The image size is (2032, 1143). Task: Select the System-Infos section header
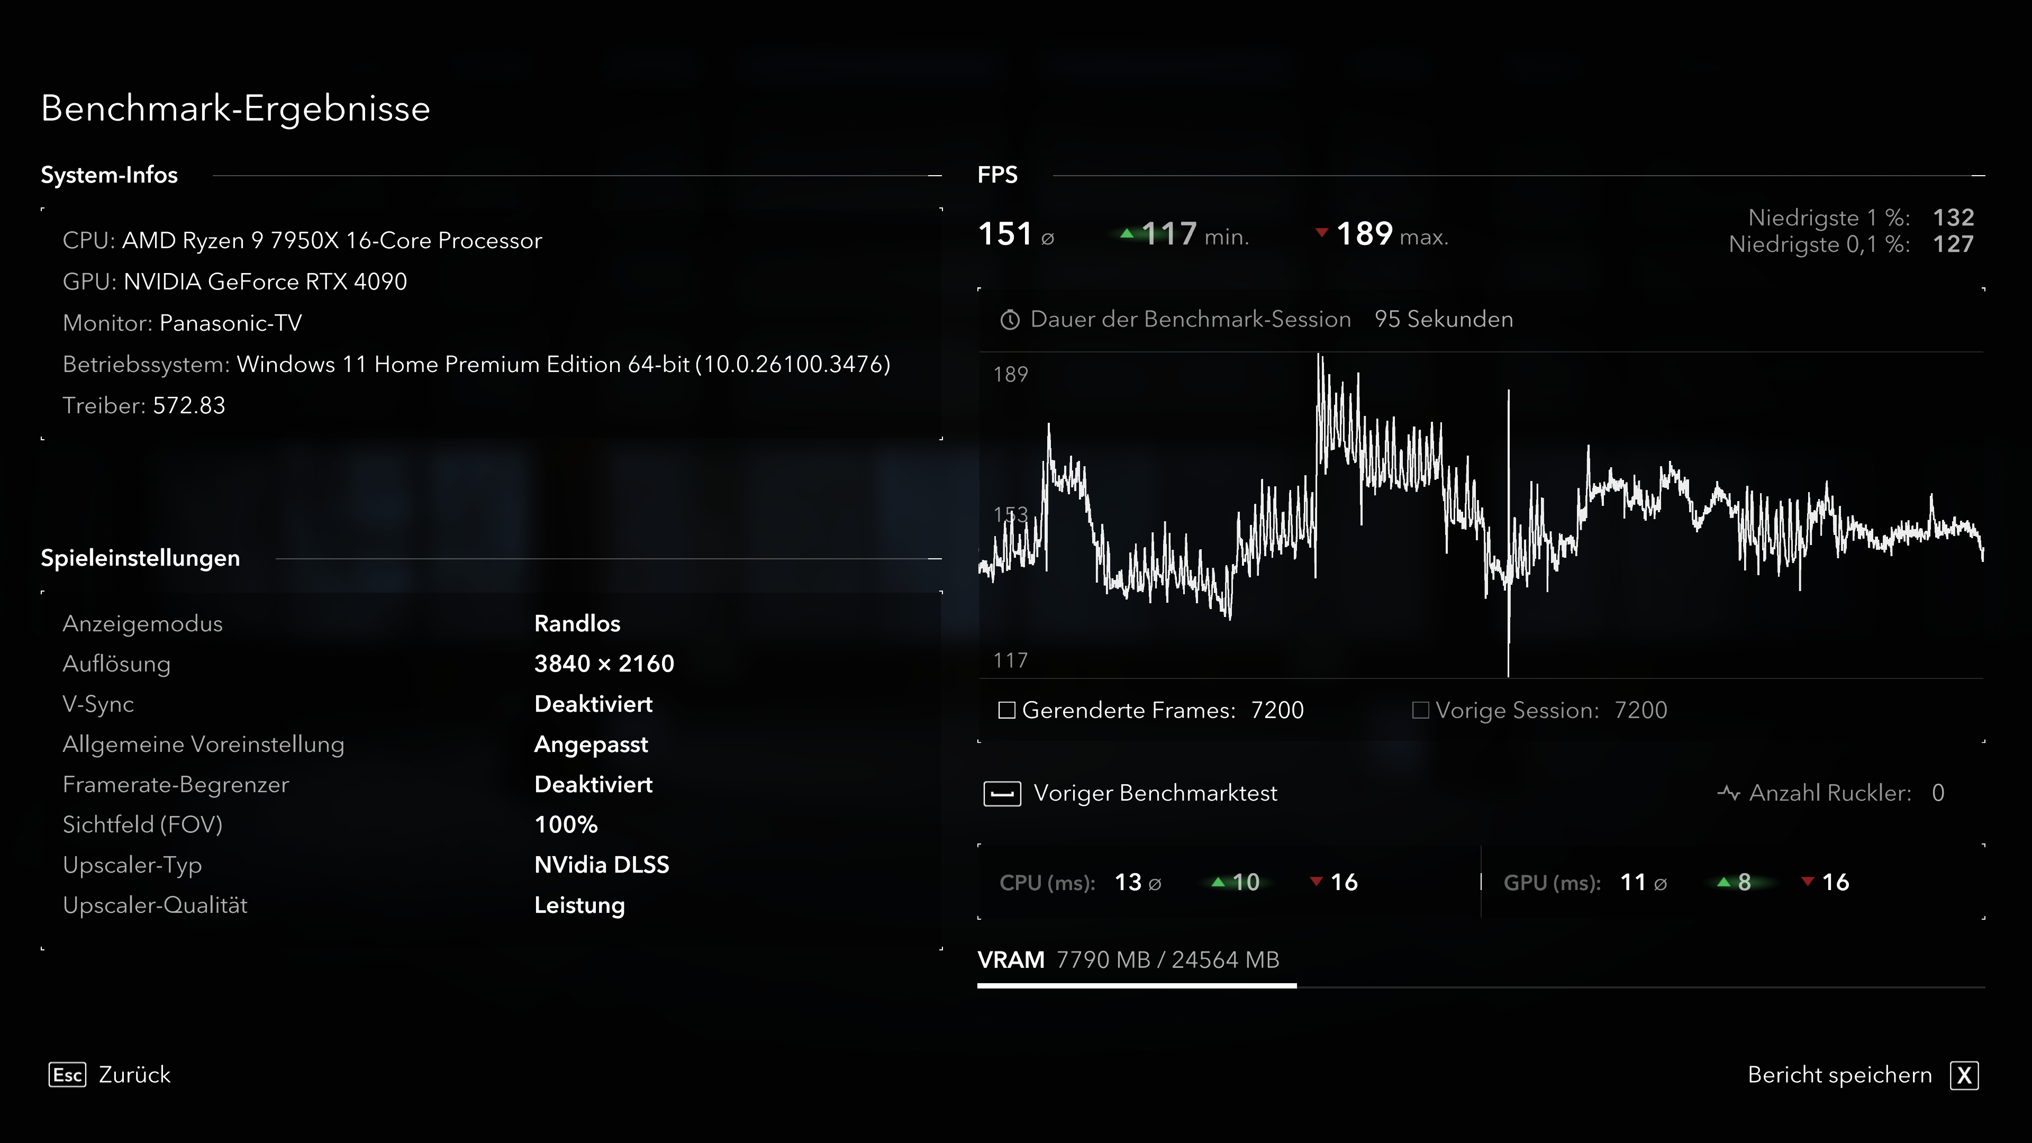[110, 175]
